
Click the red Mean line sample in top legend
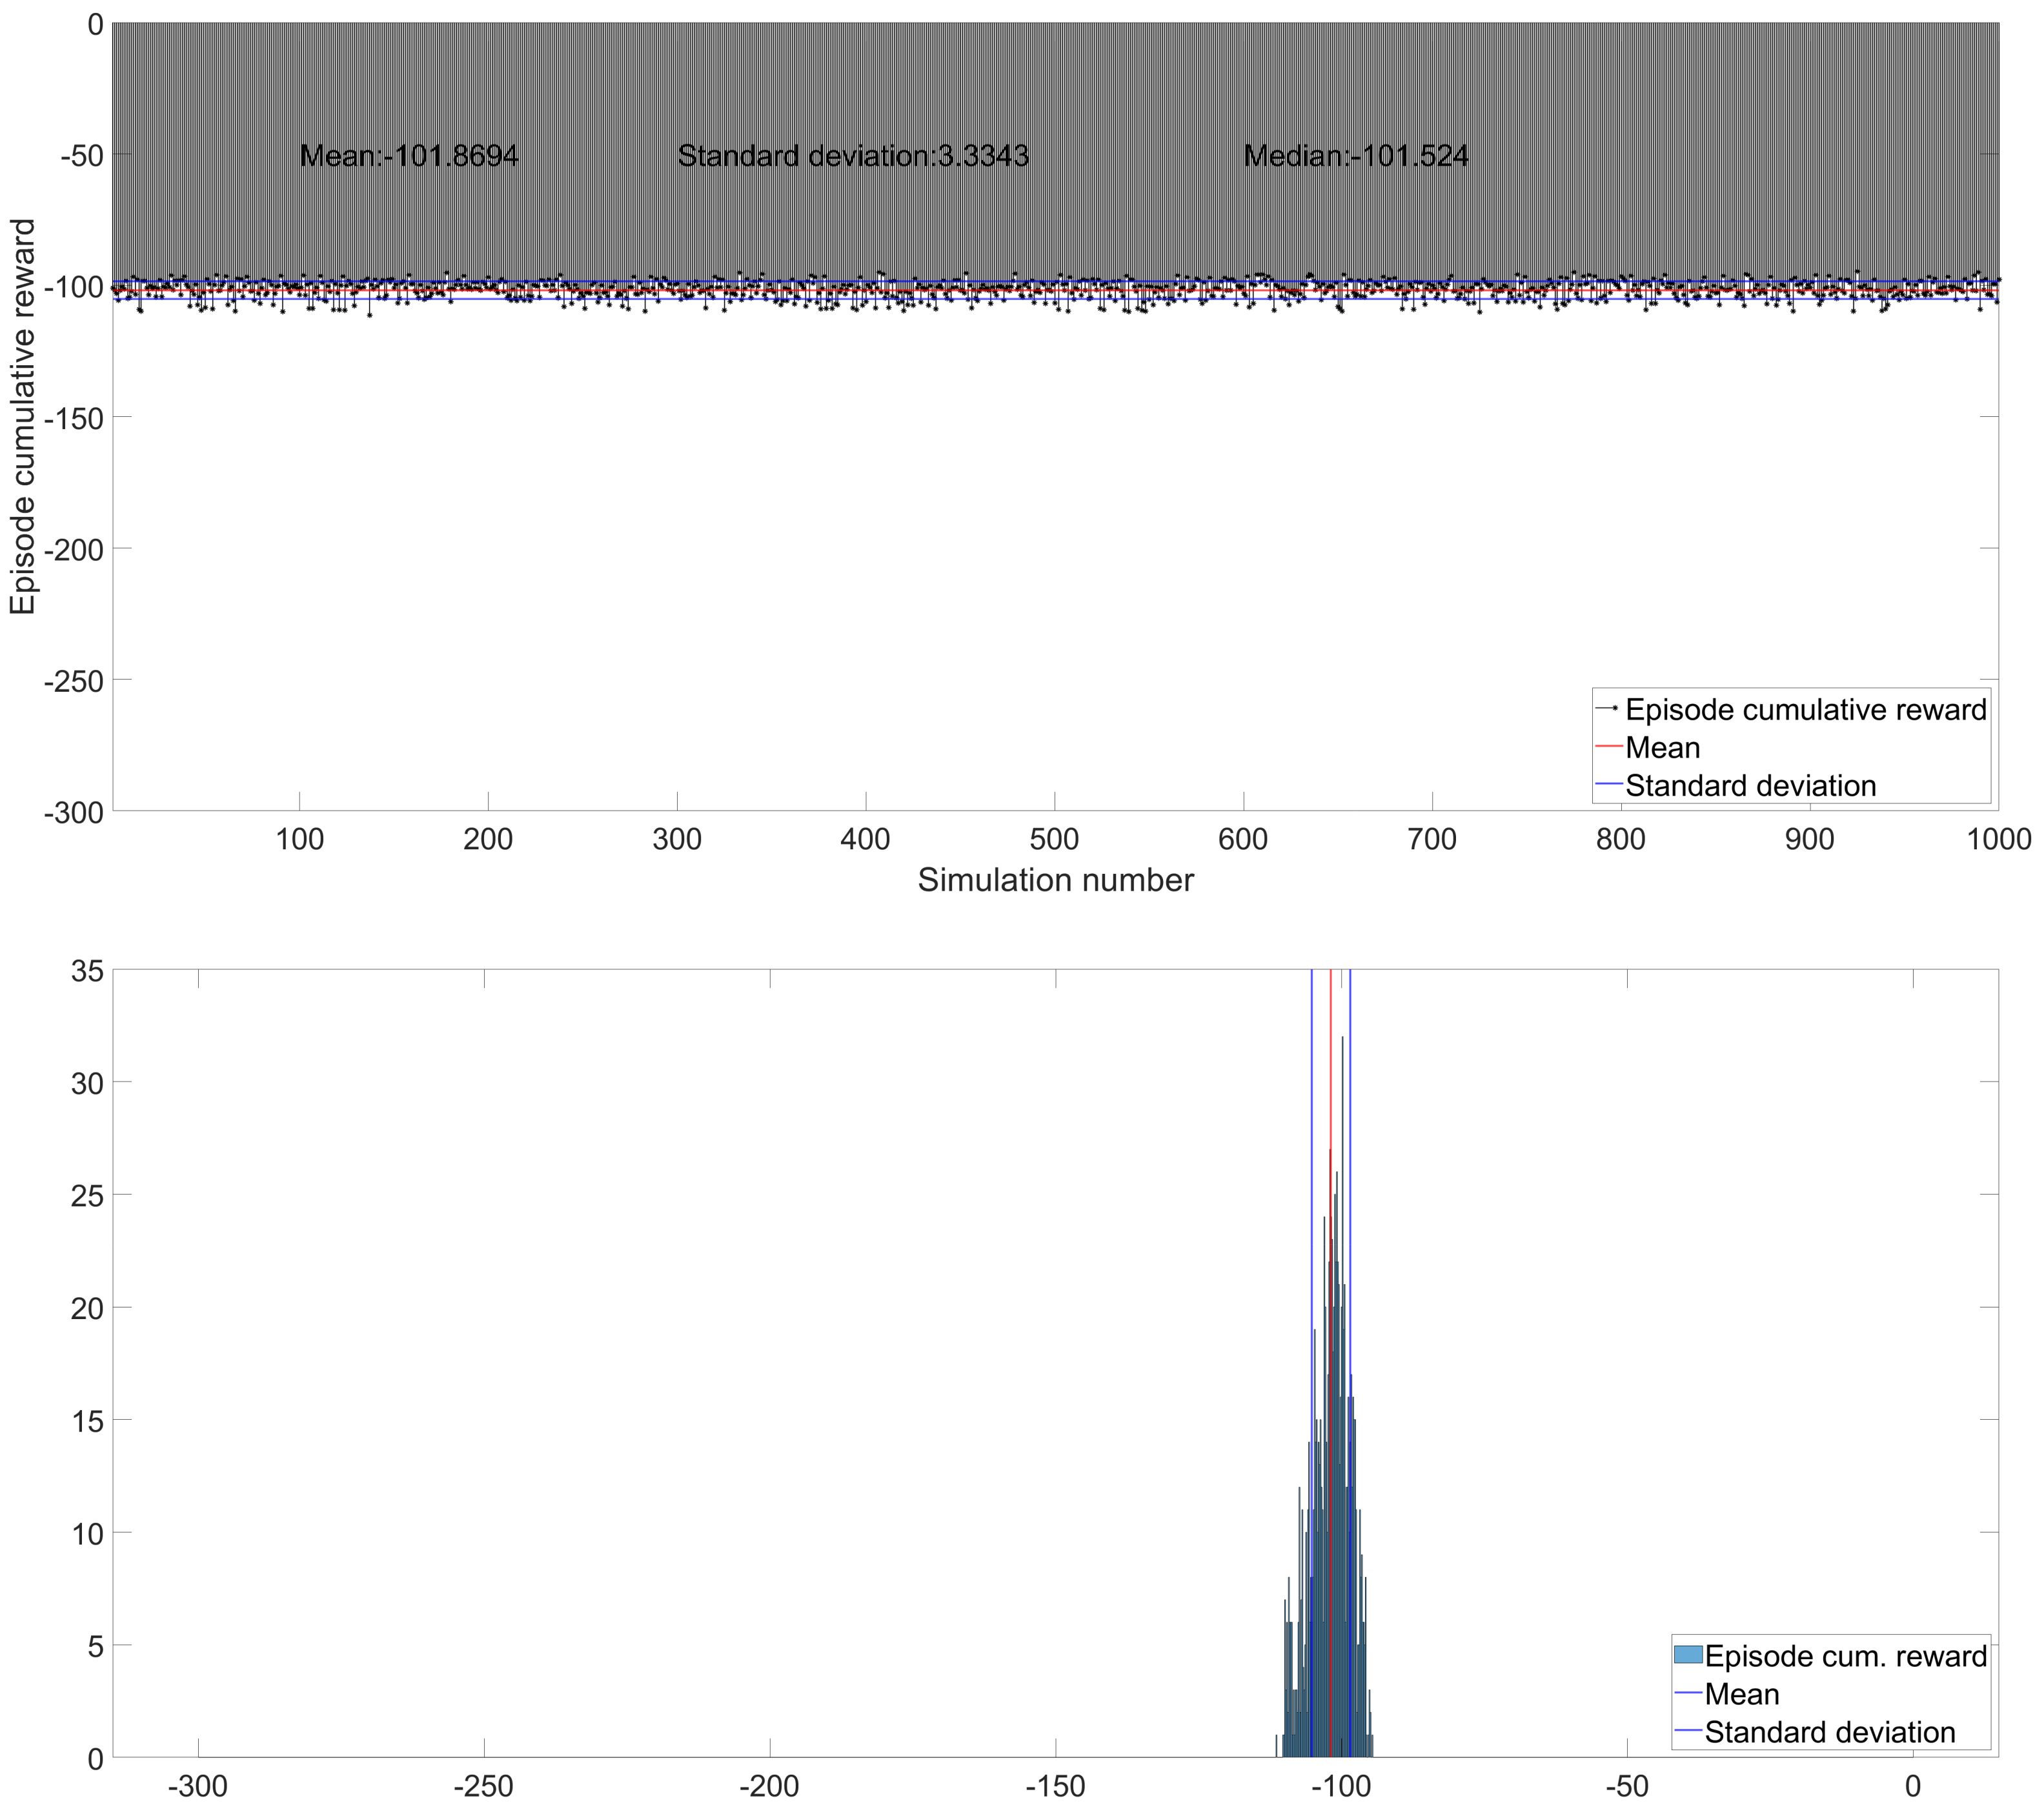tap(1608, 747)
